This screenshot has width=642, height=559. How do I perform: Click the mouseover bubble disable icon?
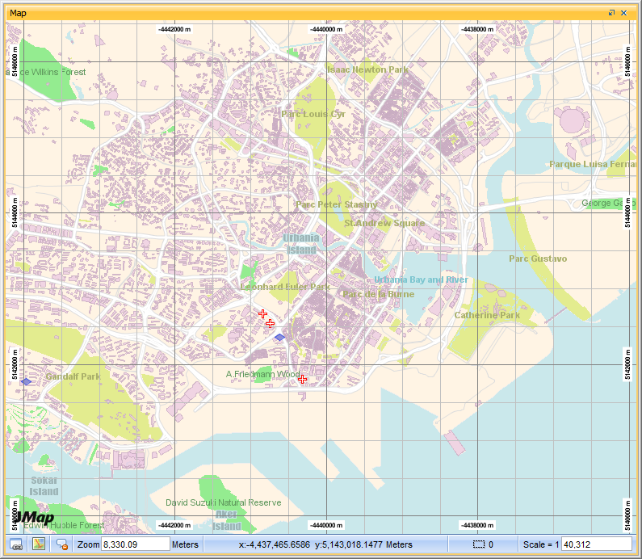62,544
